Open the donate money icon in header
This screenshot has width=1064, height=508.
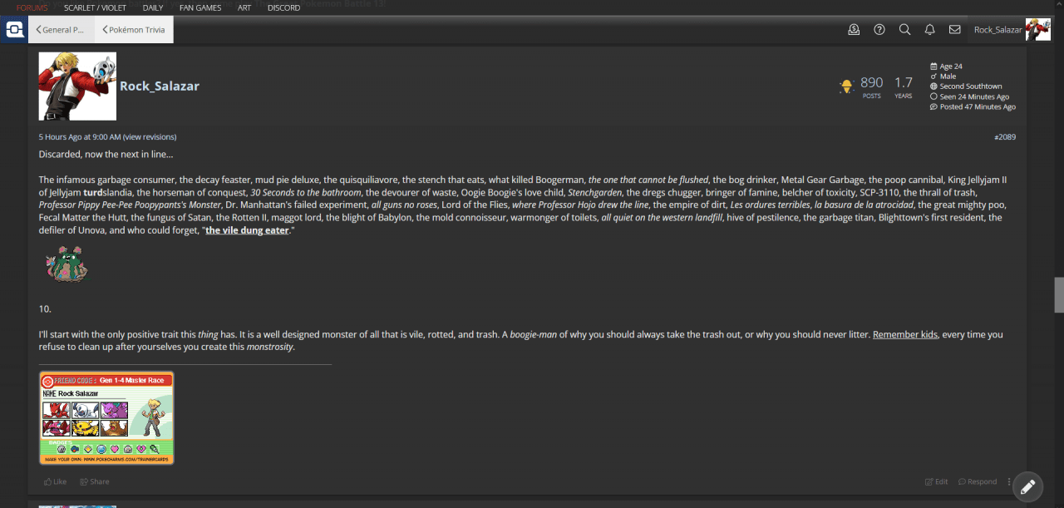854,29
